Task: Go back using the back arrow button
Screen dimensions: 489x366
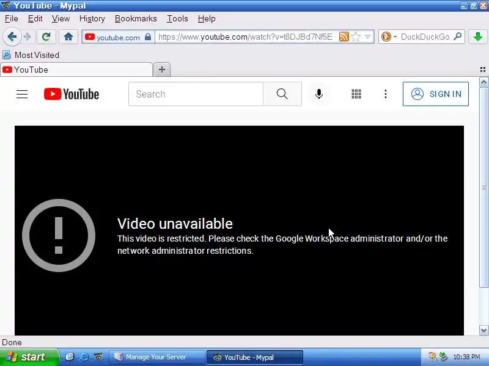Action: click(x=12, y=37)
